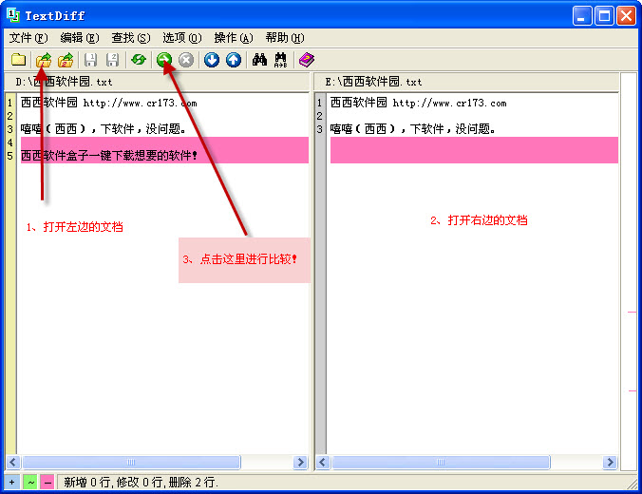The height and width of the screenshot is (494, 642).
Task: Open the 文件(F) menu
Action: 28,38
